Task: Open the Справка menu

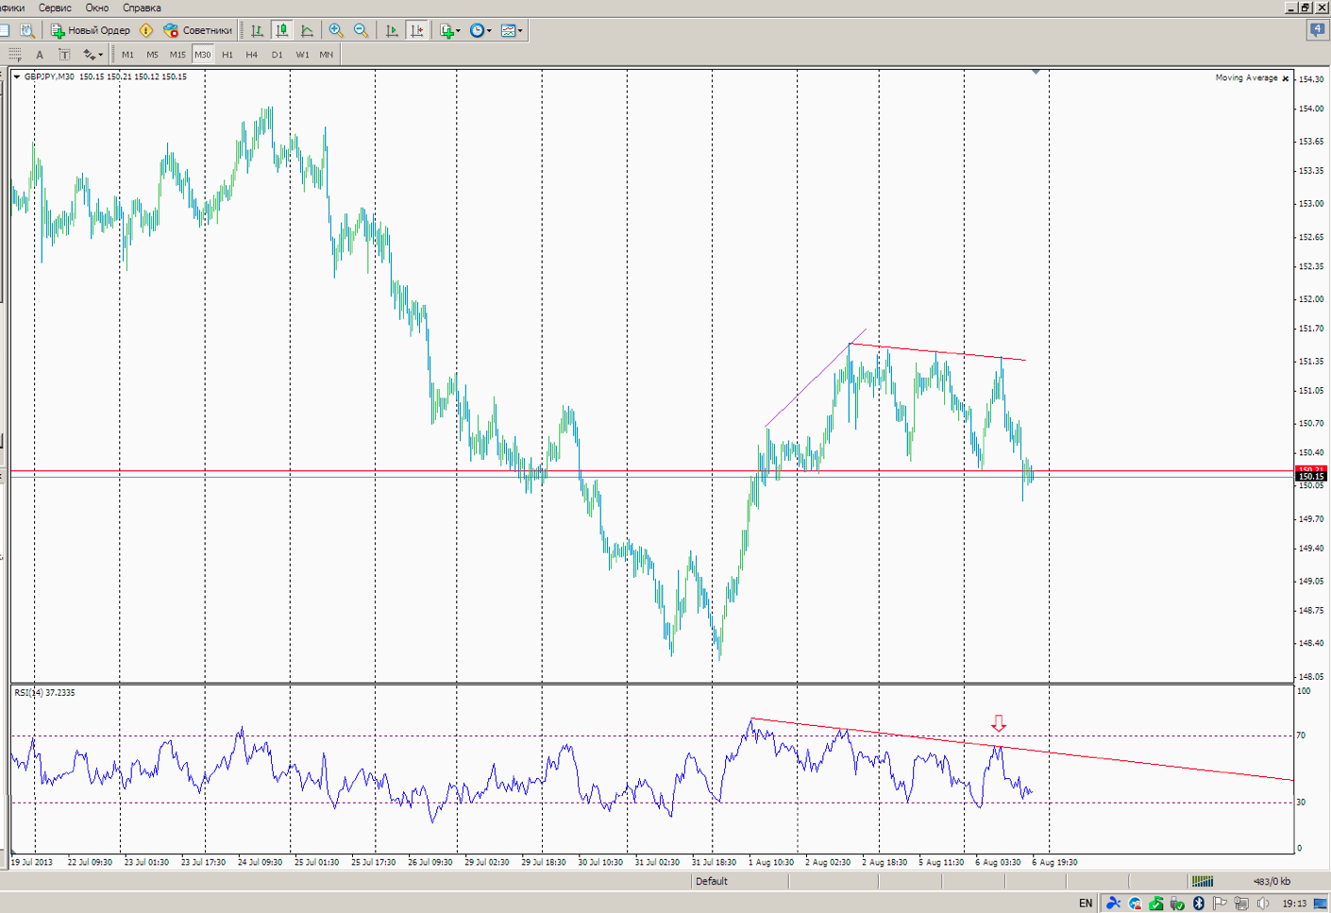Action: tap(142, 8)
